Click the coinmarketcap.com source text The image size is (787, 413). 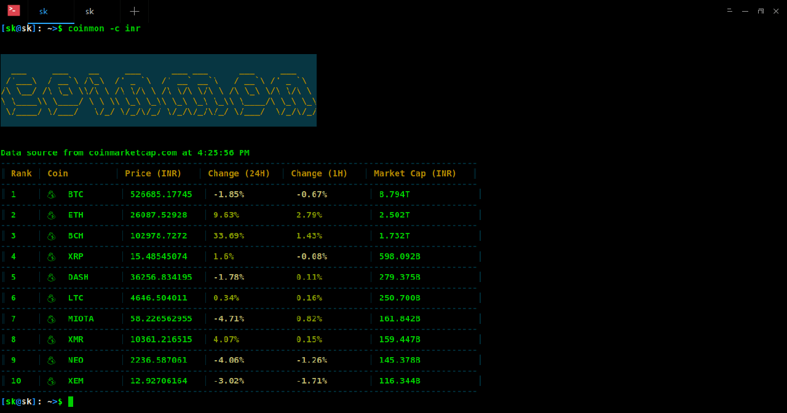[132, 153]
